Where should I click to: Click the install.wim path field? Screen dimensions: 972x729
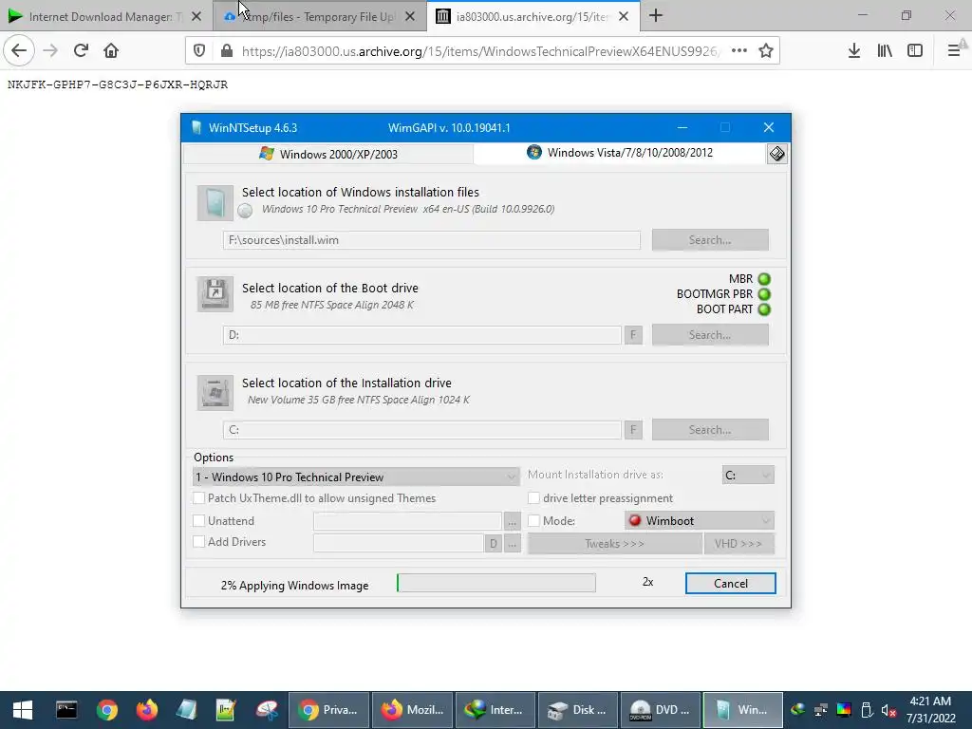[x=432, y=240]
